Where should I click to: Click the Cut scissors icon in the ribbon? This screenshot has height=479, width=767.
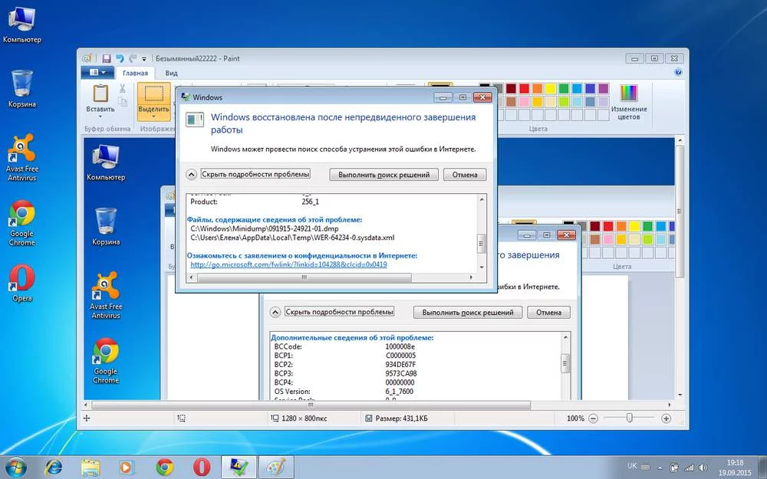[123, 87]
